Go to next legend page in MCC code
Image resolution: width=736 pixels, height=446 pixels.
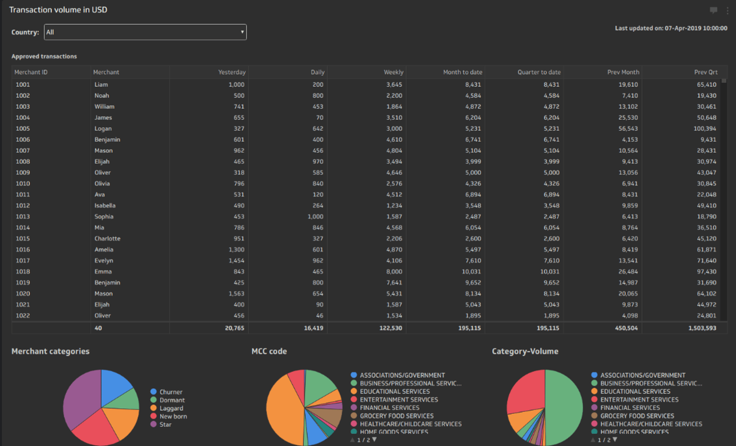[x=375, y=439]
